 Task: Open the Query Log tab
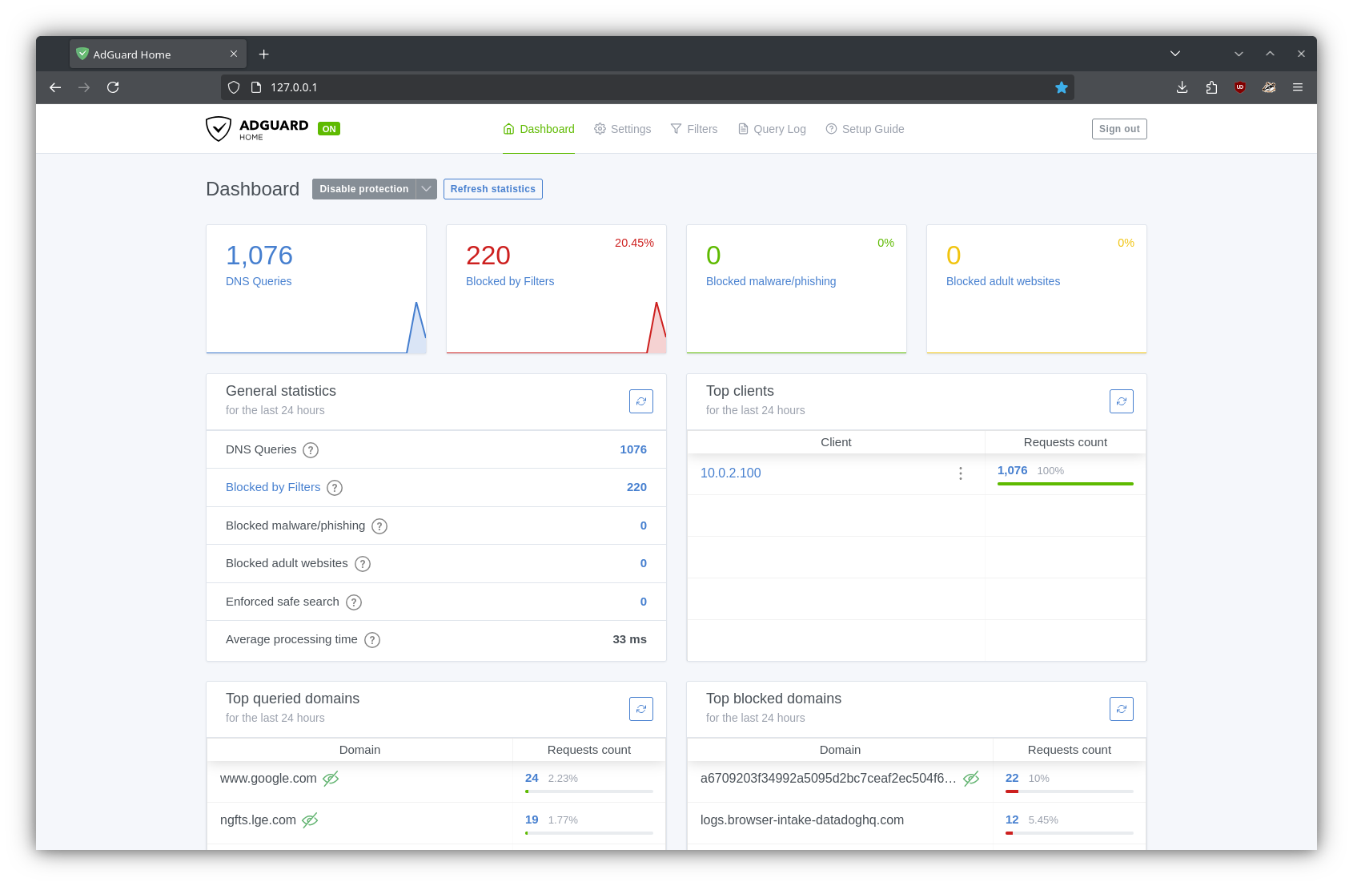772,129
